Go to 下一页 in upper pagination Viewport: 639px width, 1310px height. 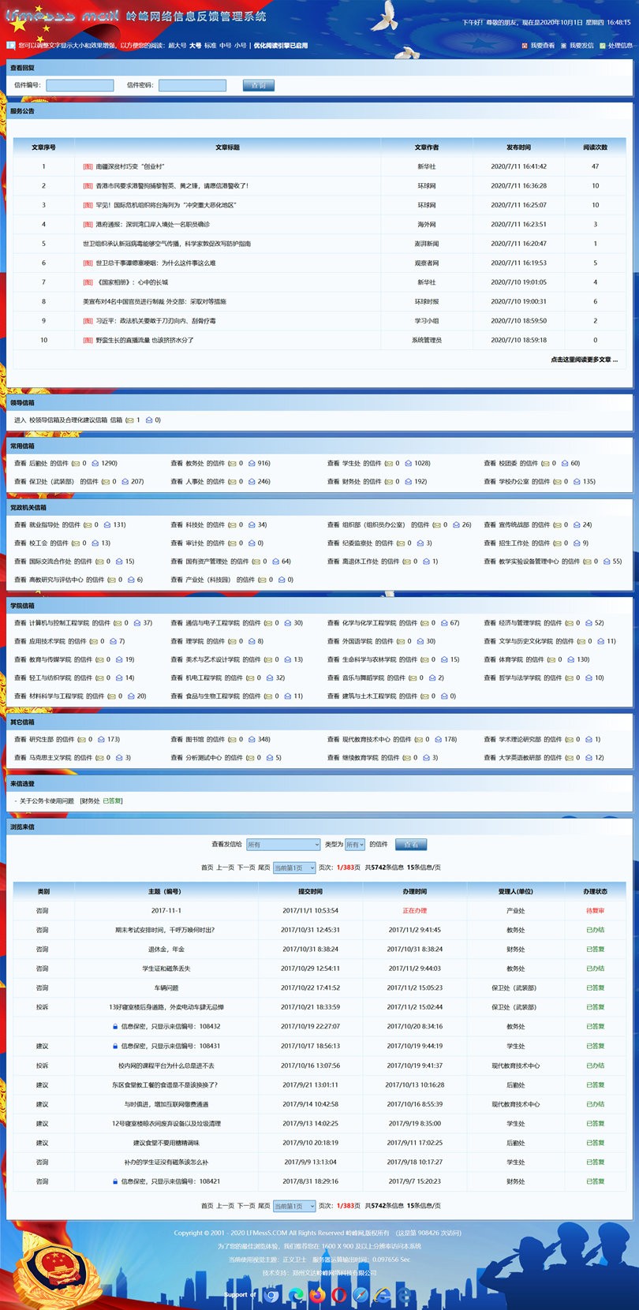[246, 868]
